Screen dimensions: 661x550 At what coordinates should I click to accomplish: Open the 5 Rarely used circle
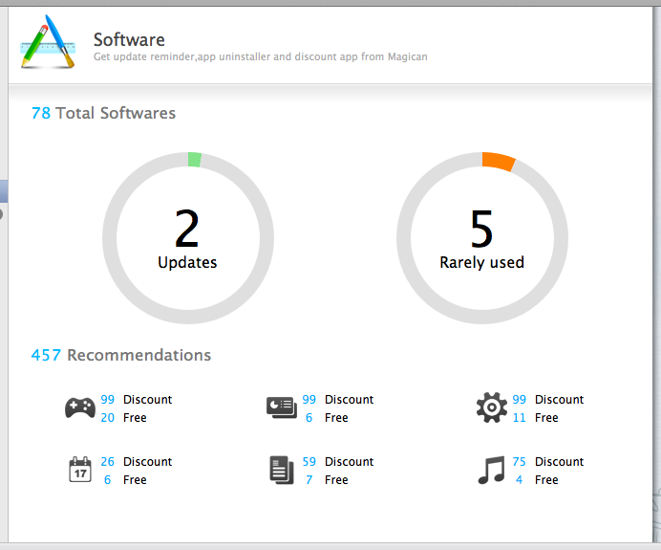coord(482,238)
